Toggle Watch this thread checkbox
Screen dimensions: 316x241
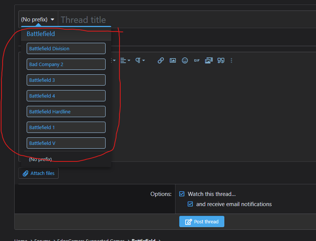point(182,194)
